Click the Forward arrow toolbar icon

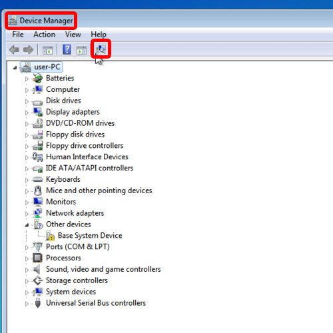[28, 50]
